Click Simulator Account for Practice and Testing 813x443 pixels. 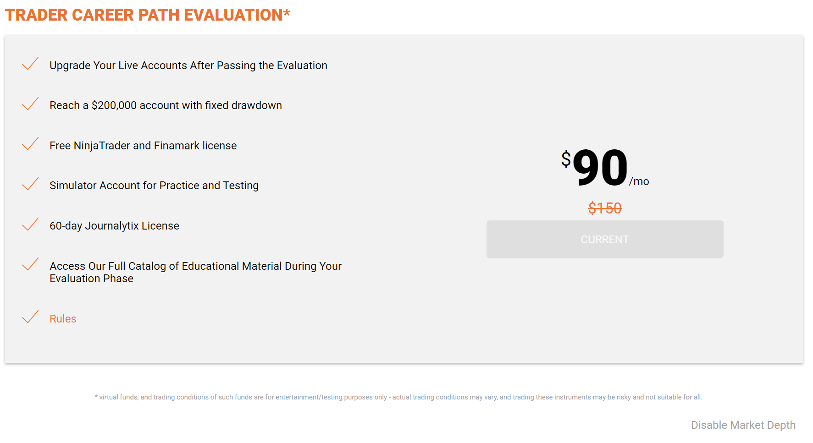[x=154, y=186]
